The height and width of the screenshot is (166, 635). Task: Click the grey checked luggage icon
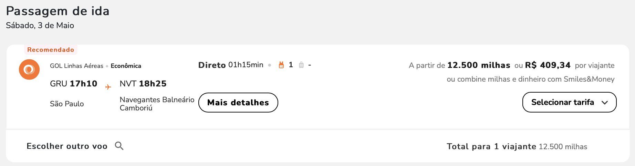tap(301, 65)
